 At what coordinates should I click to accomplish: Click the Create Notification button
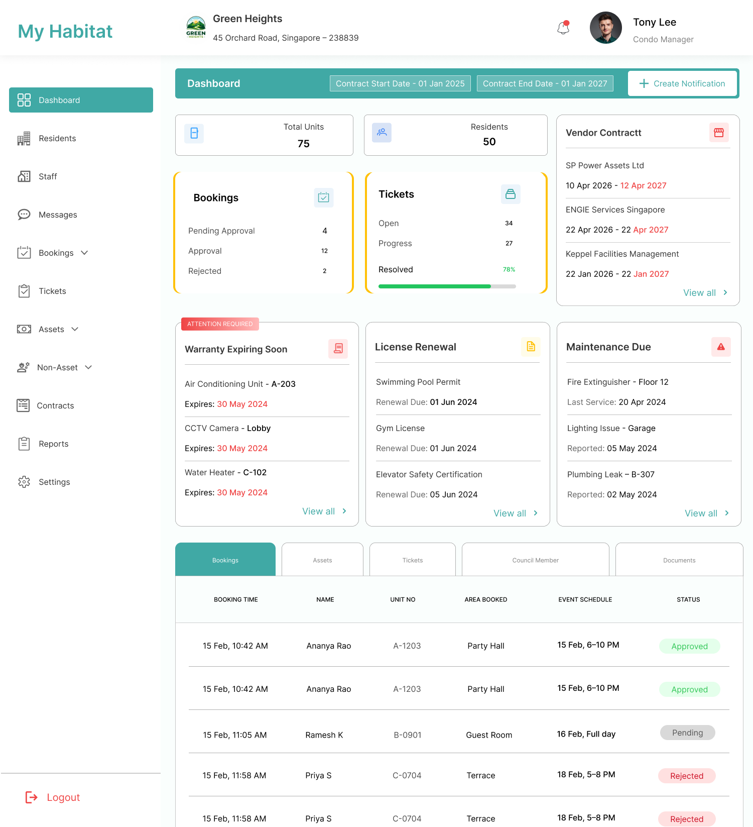click(682, 83)
